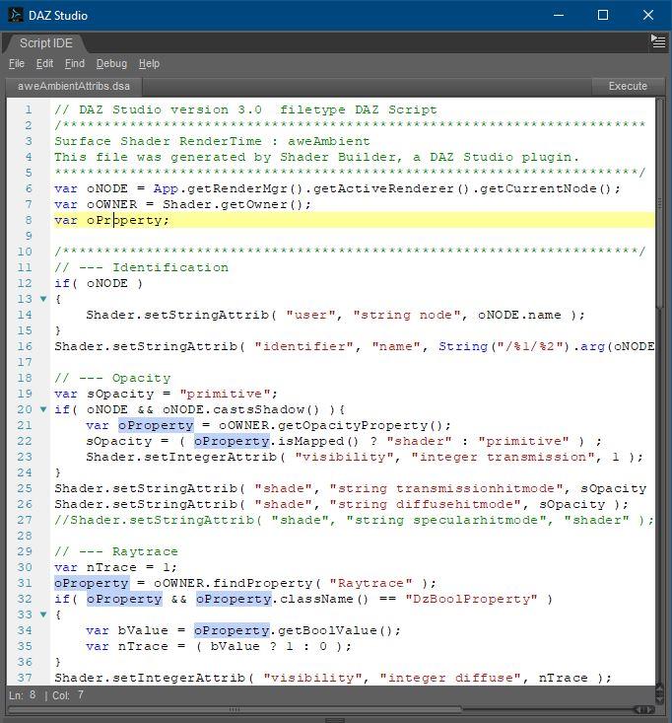The image size is (672, 723).
Task: Click the '// --- Raytrace' comment
Action: 116,551
